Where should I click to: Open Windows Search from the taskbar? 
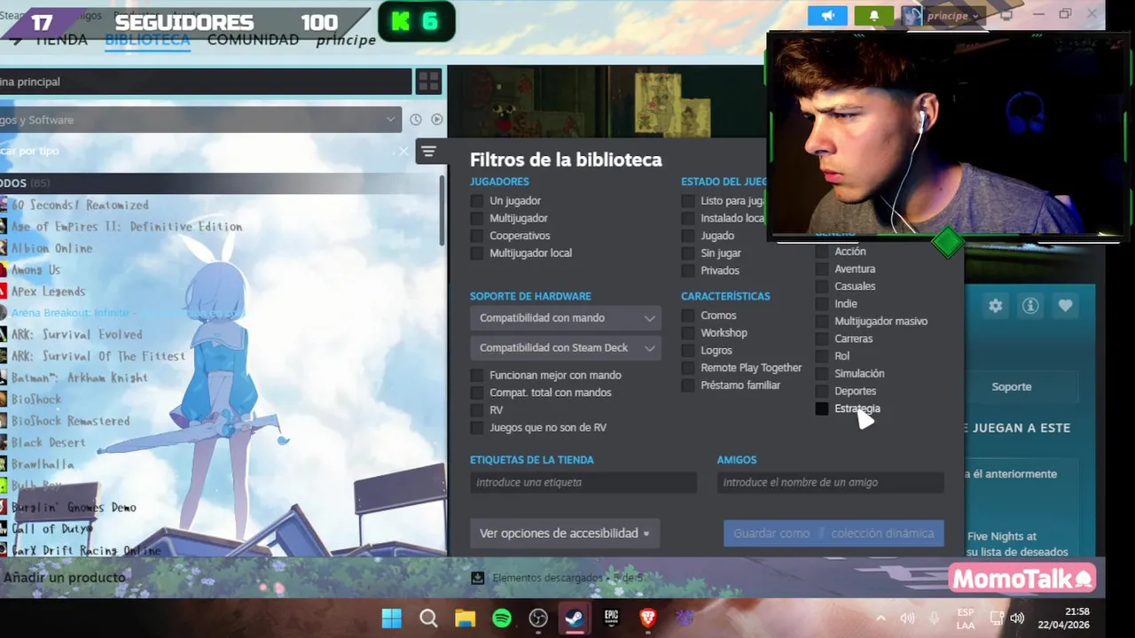428,618
